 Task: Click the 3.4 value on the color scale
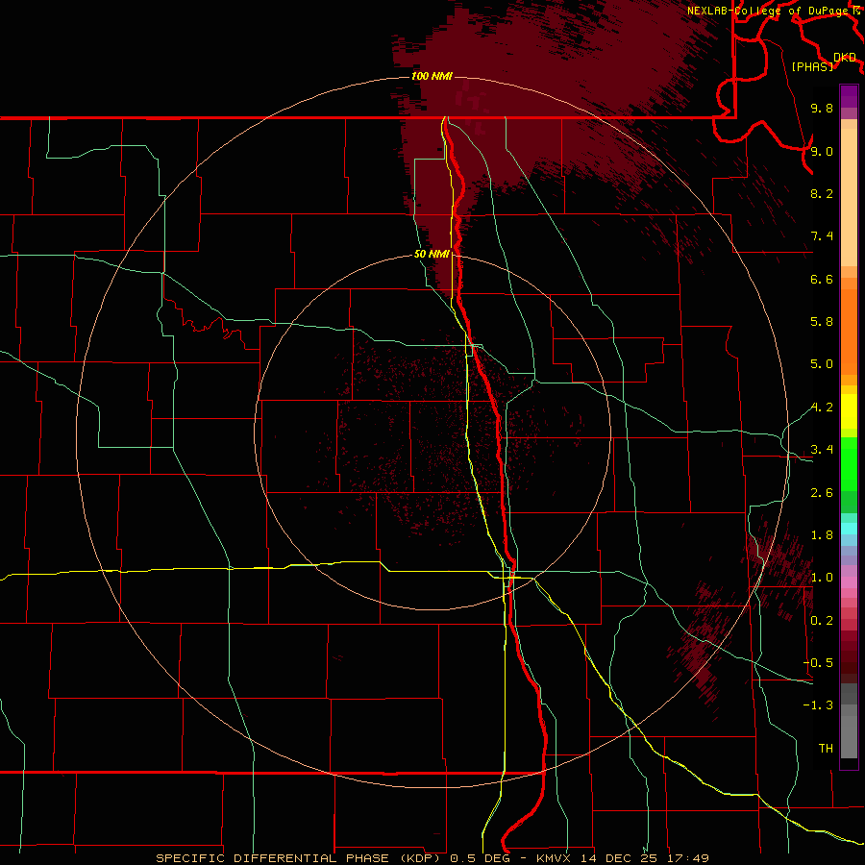822,450
